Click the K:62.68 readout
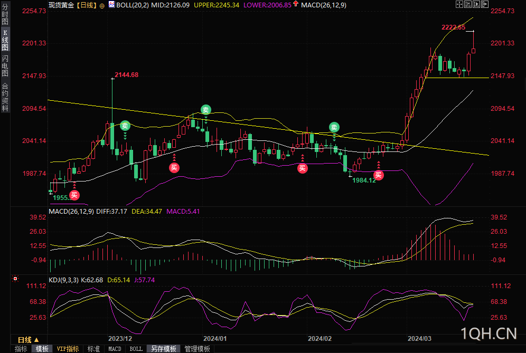This screenshot has width=526, height=353. click(92, 280)
